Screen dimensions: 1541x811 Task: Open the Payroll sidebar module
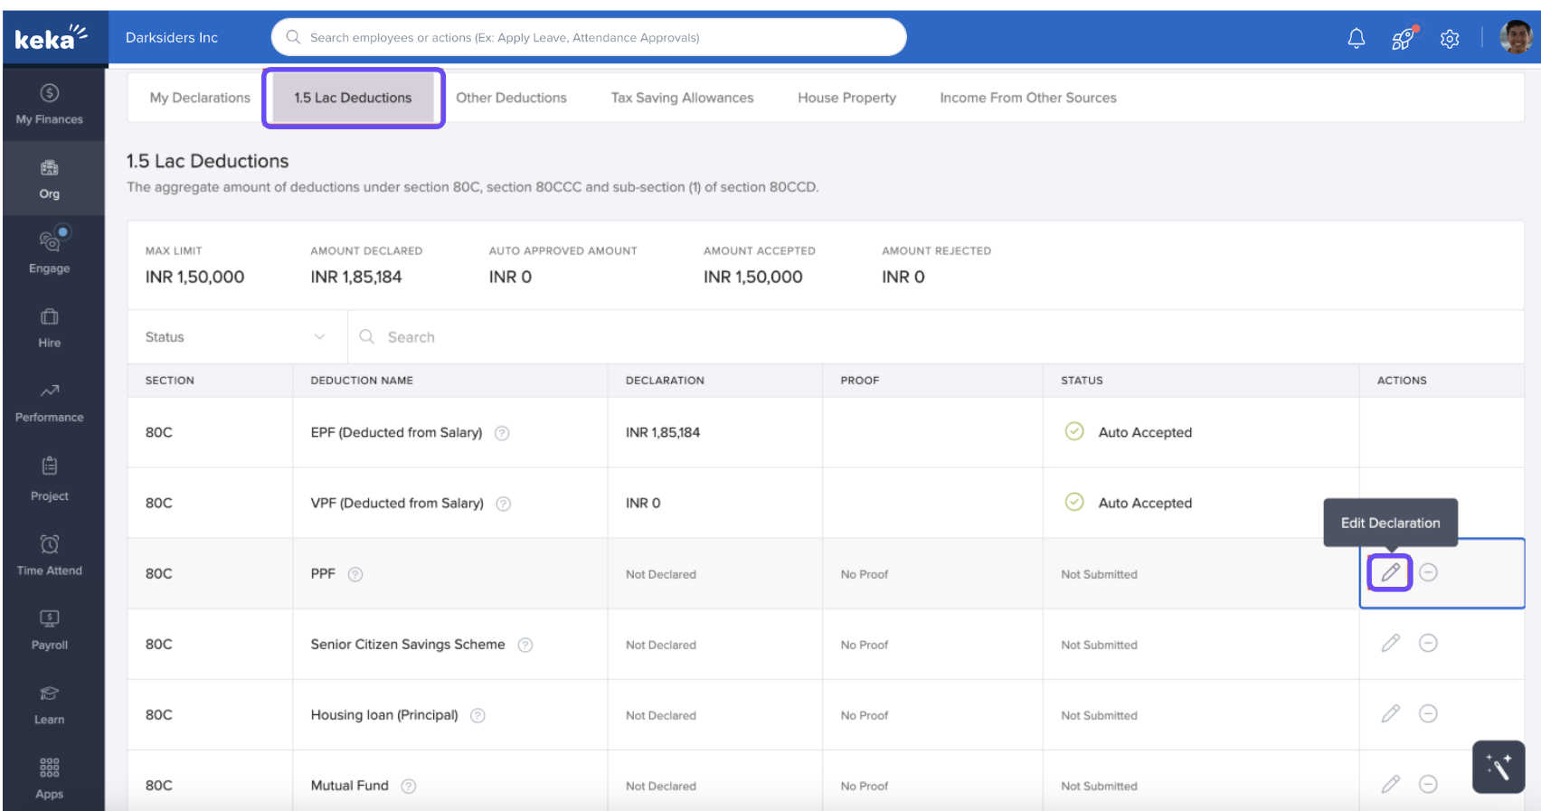point(50,630)
